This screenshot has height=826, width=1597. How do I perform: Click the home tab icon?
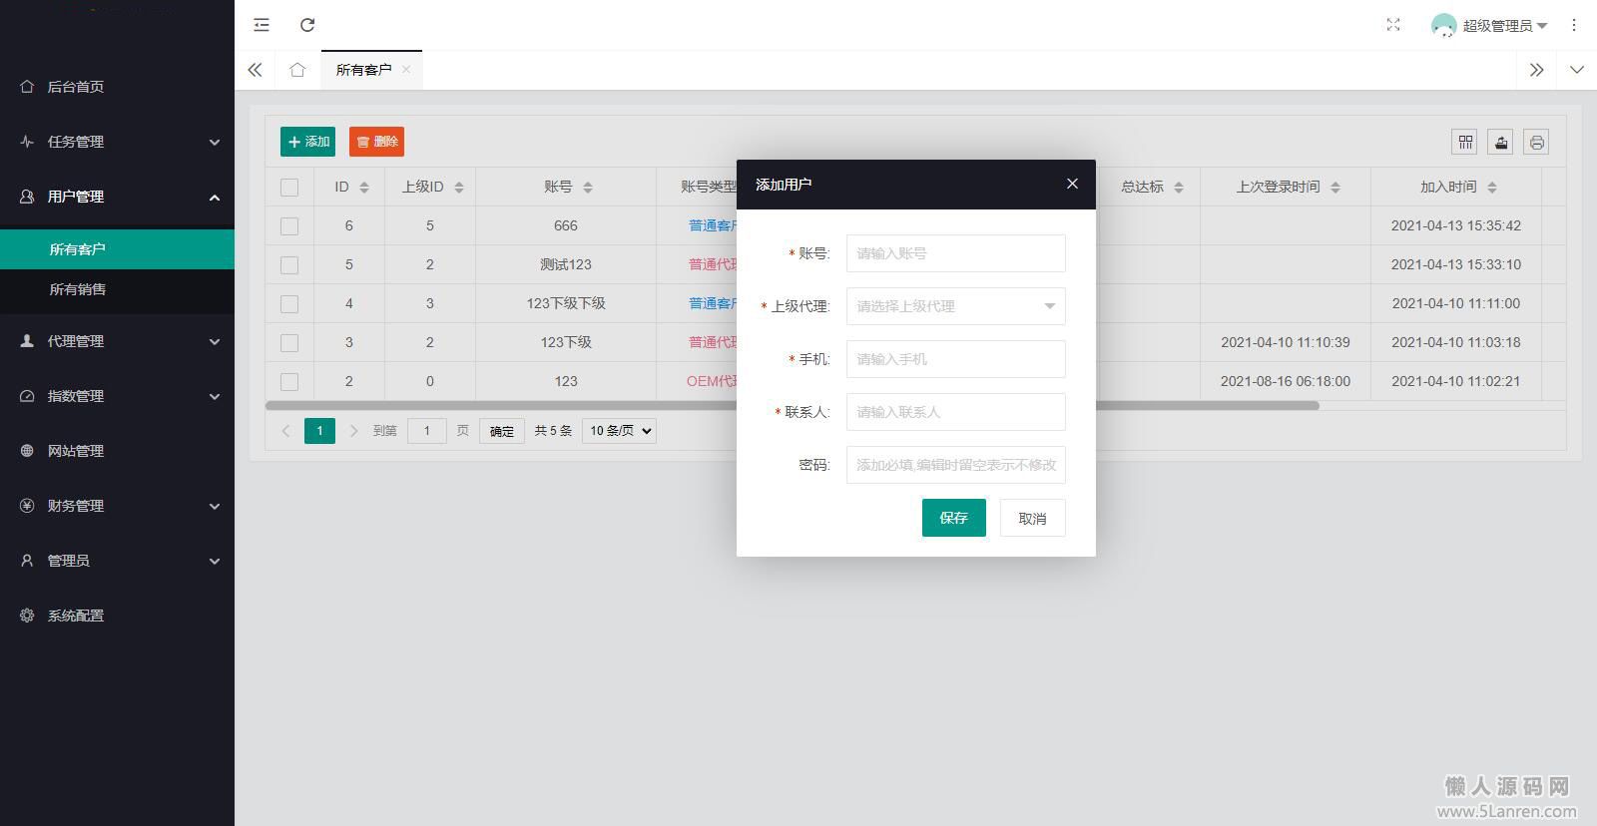click(297, 70)
